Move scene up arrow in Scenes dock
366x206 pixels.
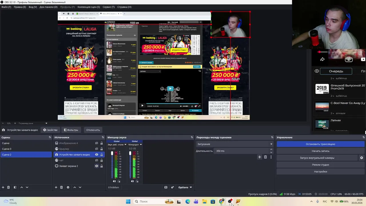point(21,187)
